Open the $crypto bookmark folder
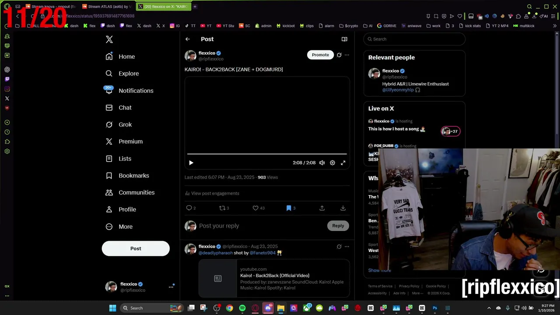 click(348, 26)
